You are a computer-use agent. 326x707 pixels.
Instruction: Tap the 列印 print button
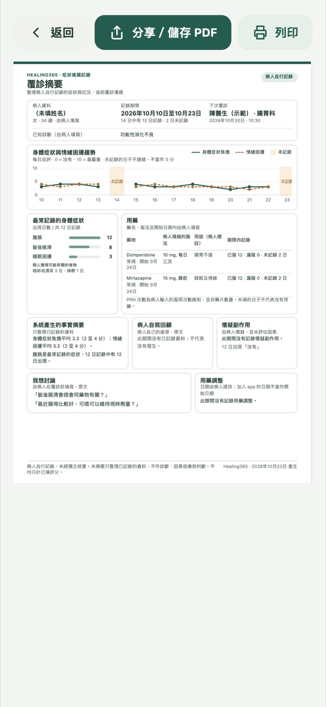point(275,32)
